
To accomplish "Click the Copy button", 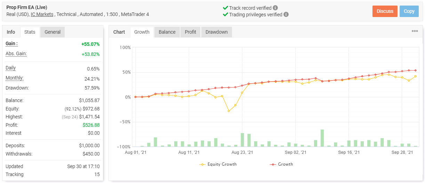I will coord(409,11).
